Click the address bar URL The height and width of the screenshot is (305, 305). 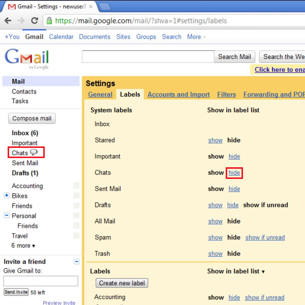(141, 21)
